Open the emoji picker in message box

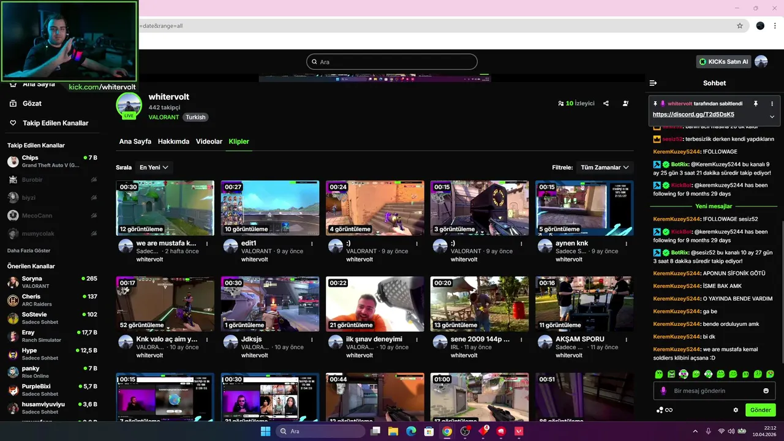766,391
